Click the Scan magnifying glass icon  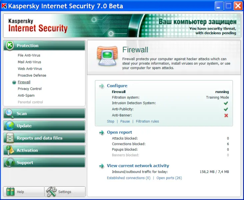click(9, 114)
